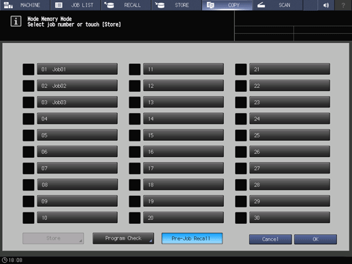Choose job slot 28

tap(289, 184)
